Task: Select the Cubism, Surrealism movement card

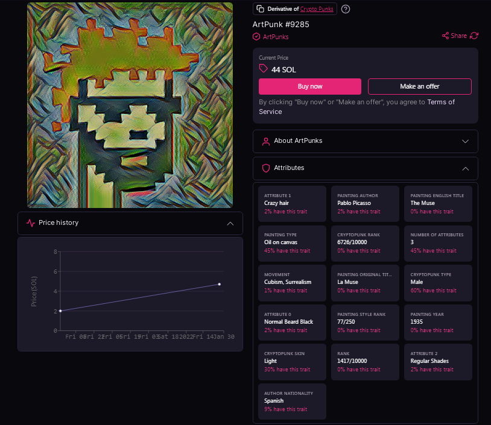Action: click(292, 283)
